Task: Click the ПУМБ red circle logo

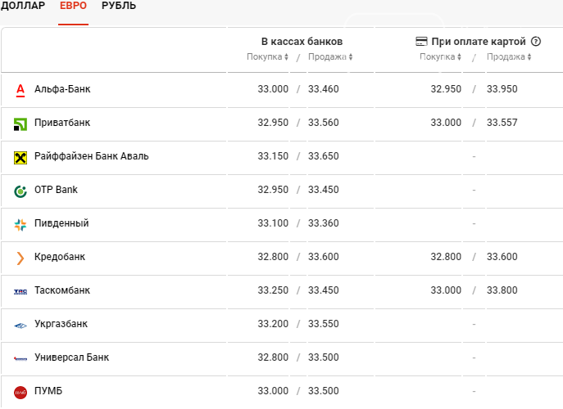Action: 20,393
